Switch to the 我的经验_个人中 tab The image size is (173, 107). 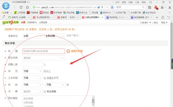(x=117, y=18)
